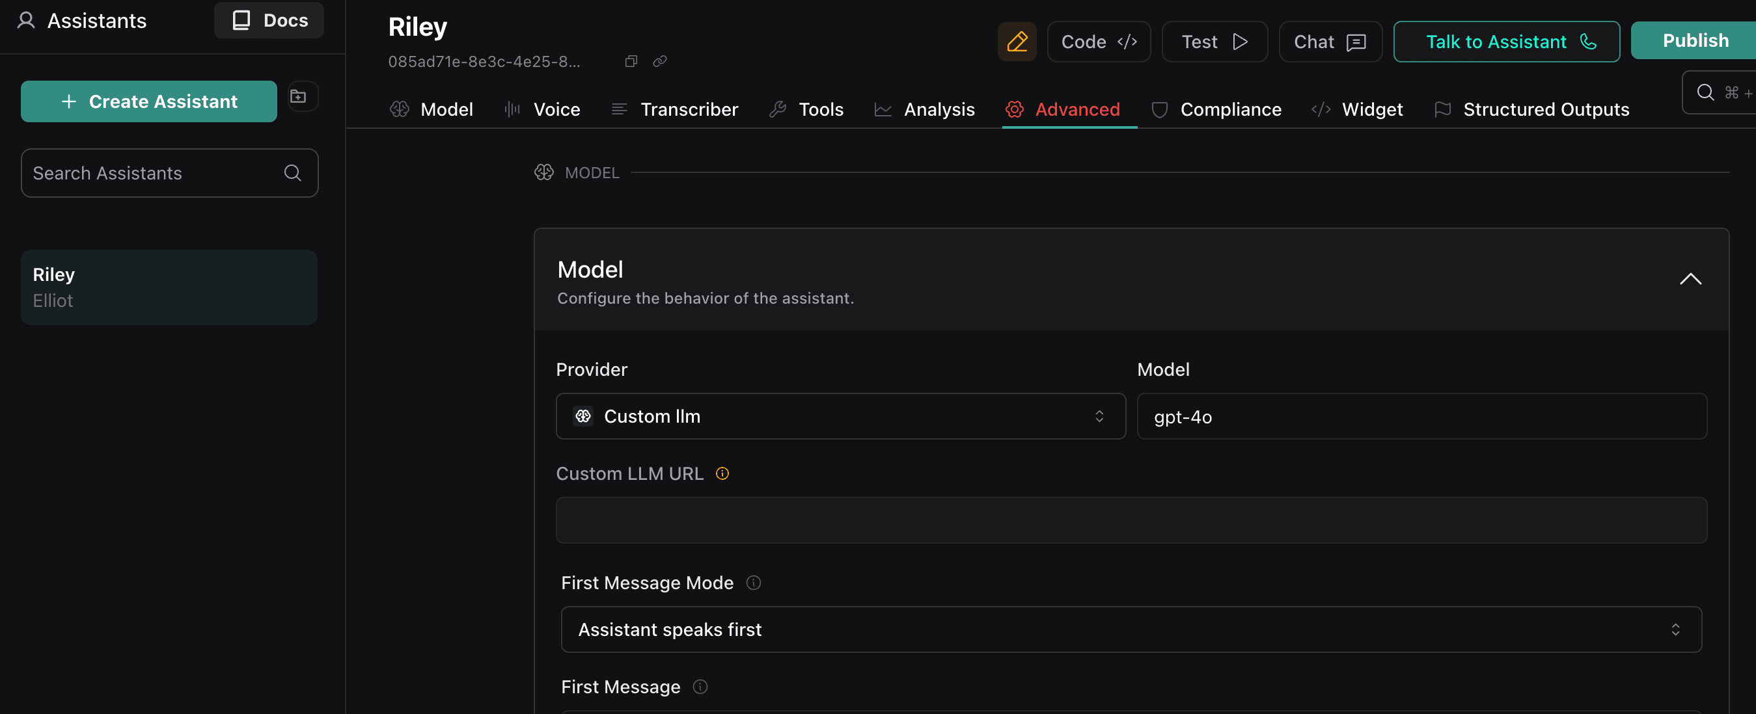Open the Provider dropdown showing Custom llm

coord(840,416)
